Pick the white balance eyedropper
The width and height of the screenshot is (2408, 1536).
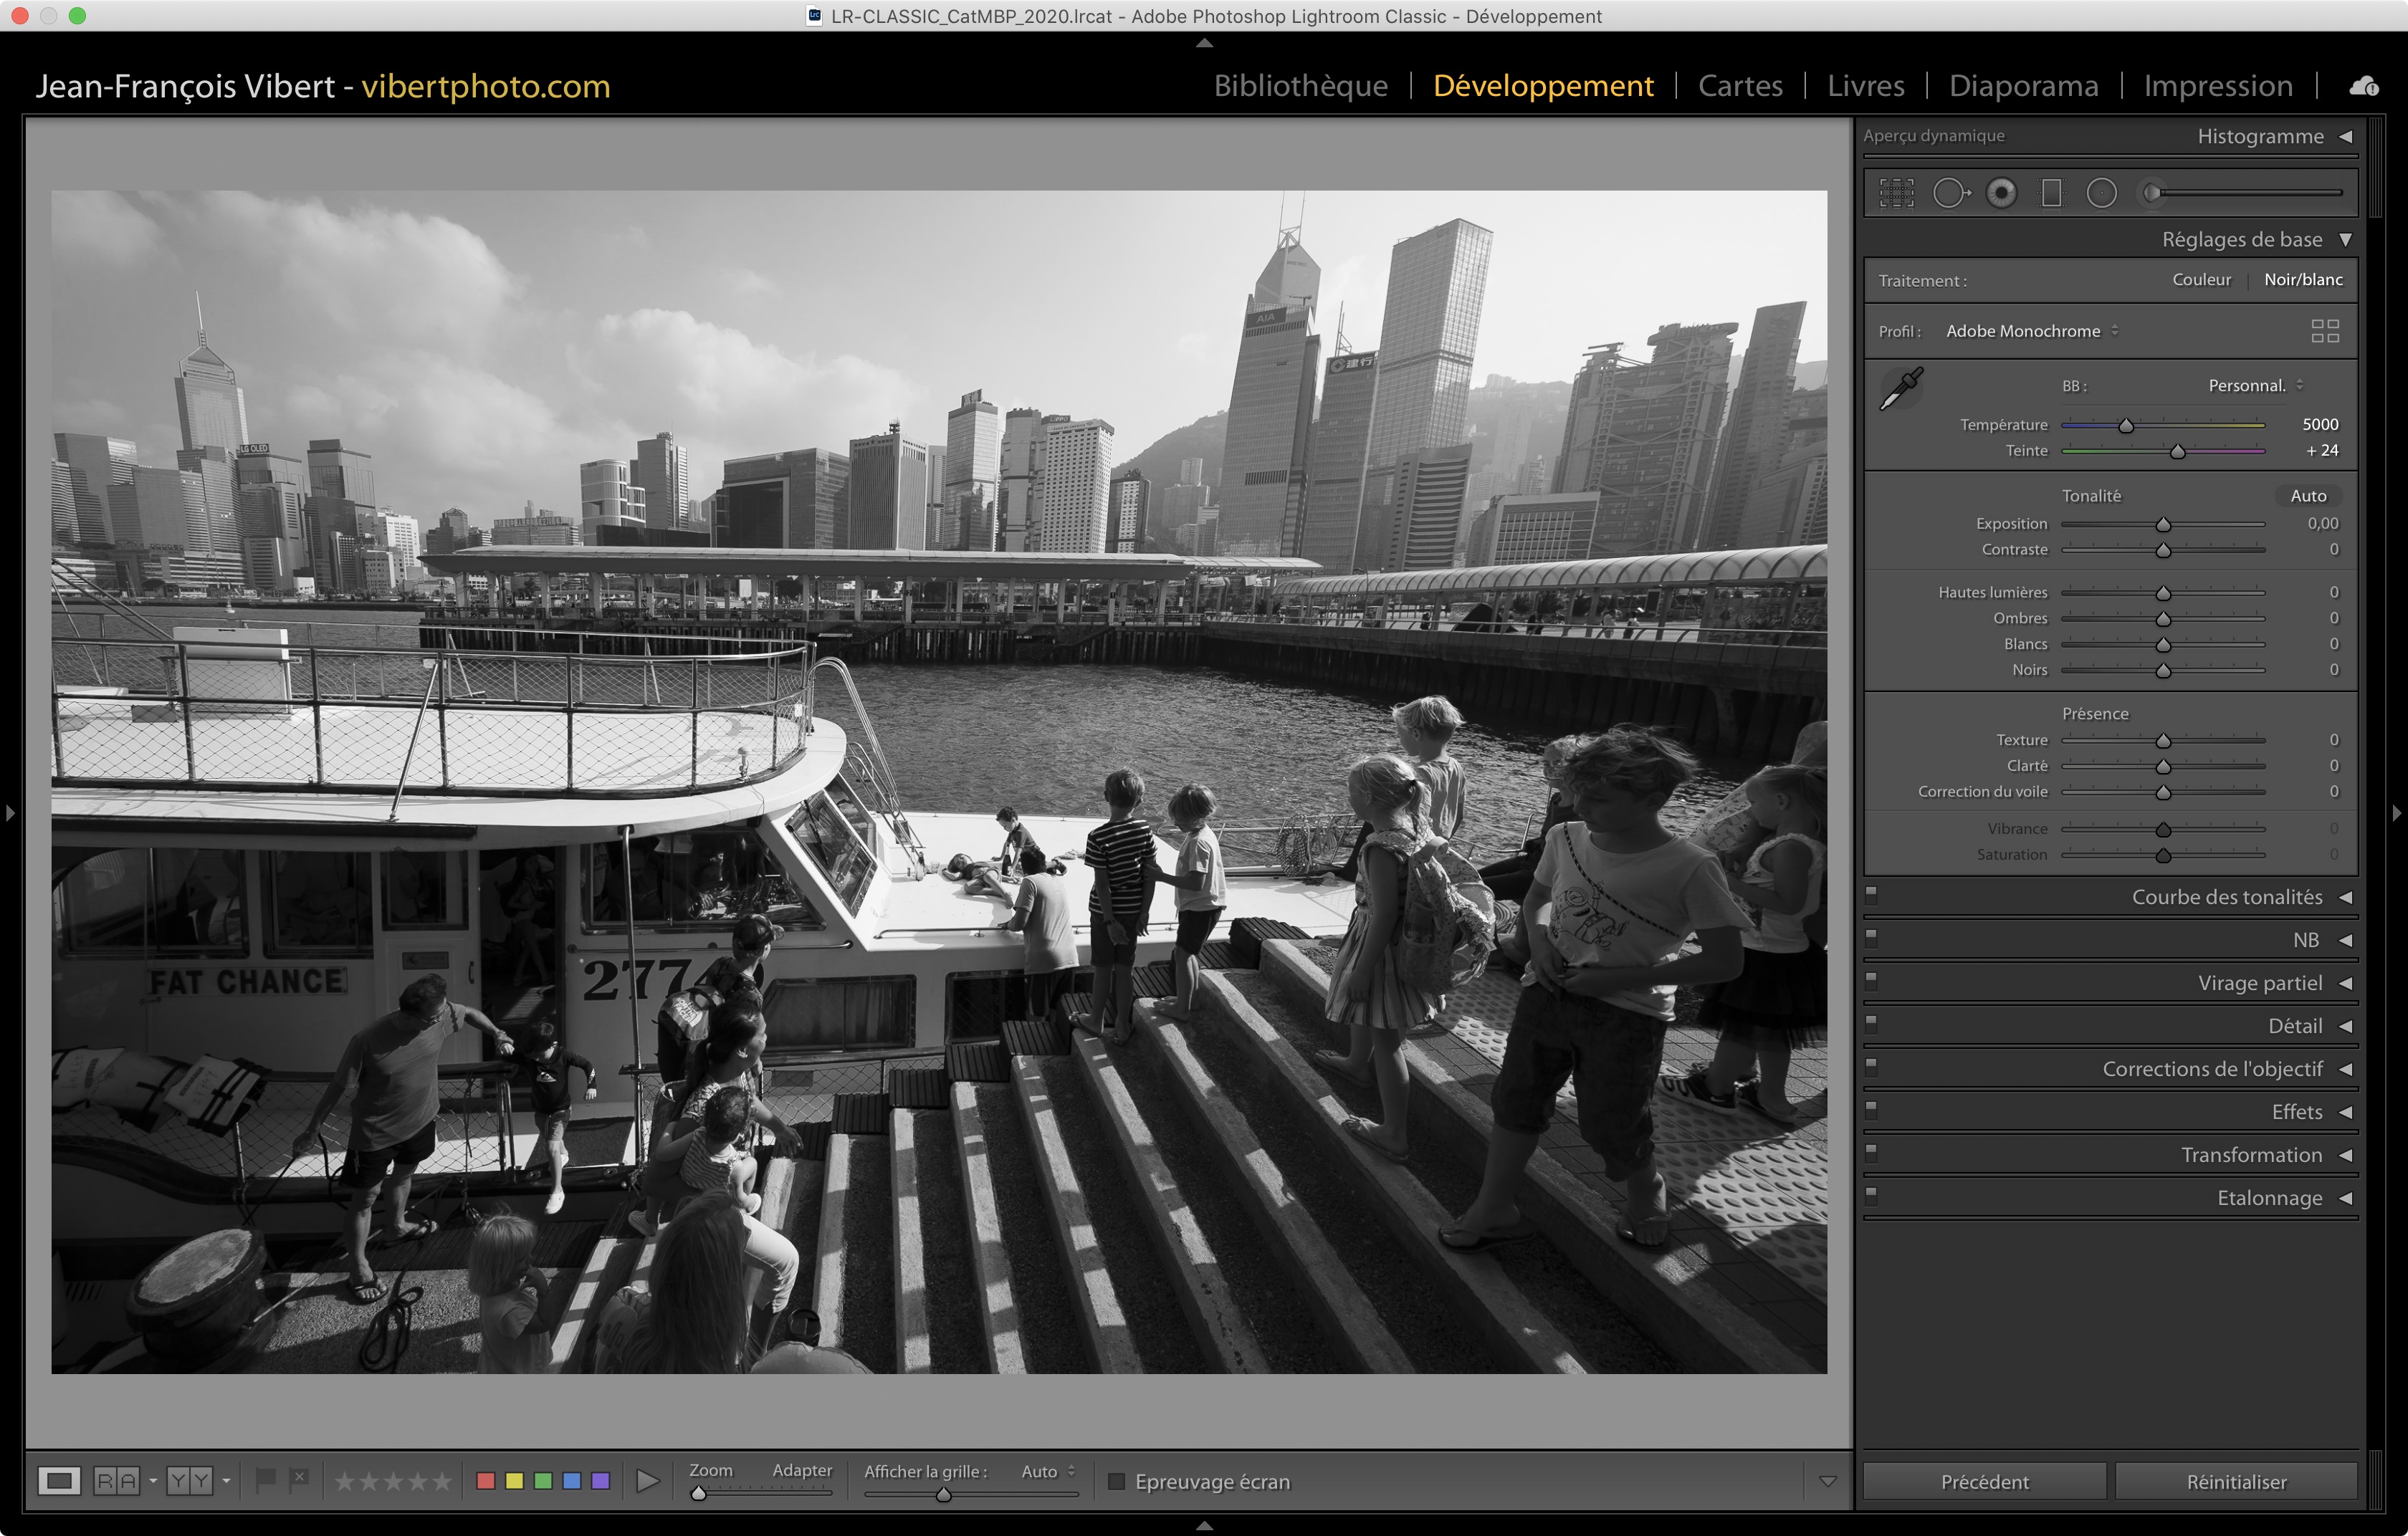point(1901,389)
